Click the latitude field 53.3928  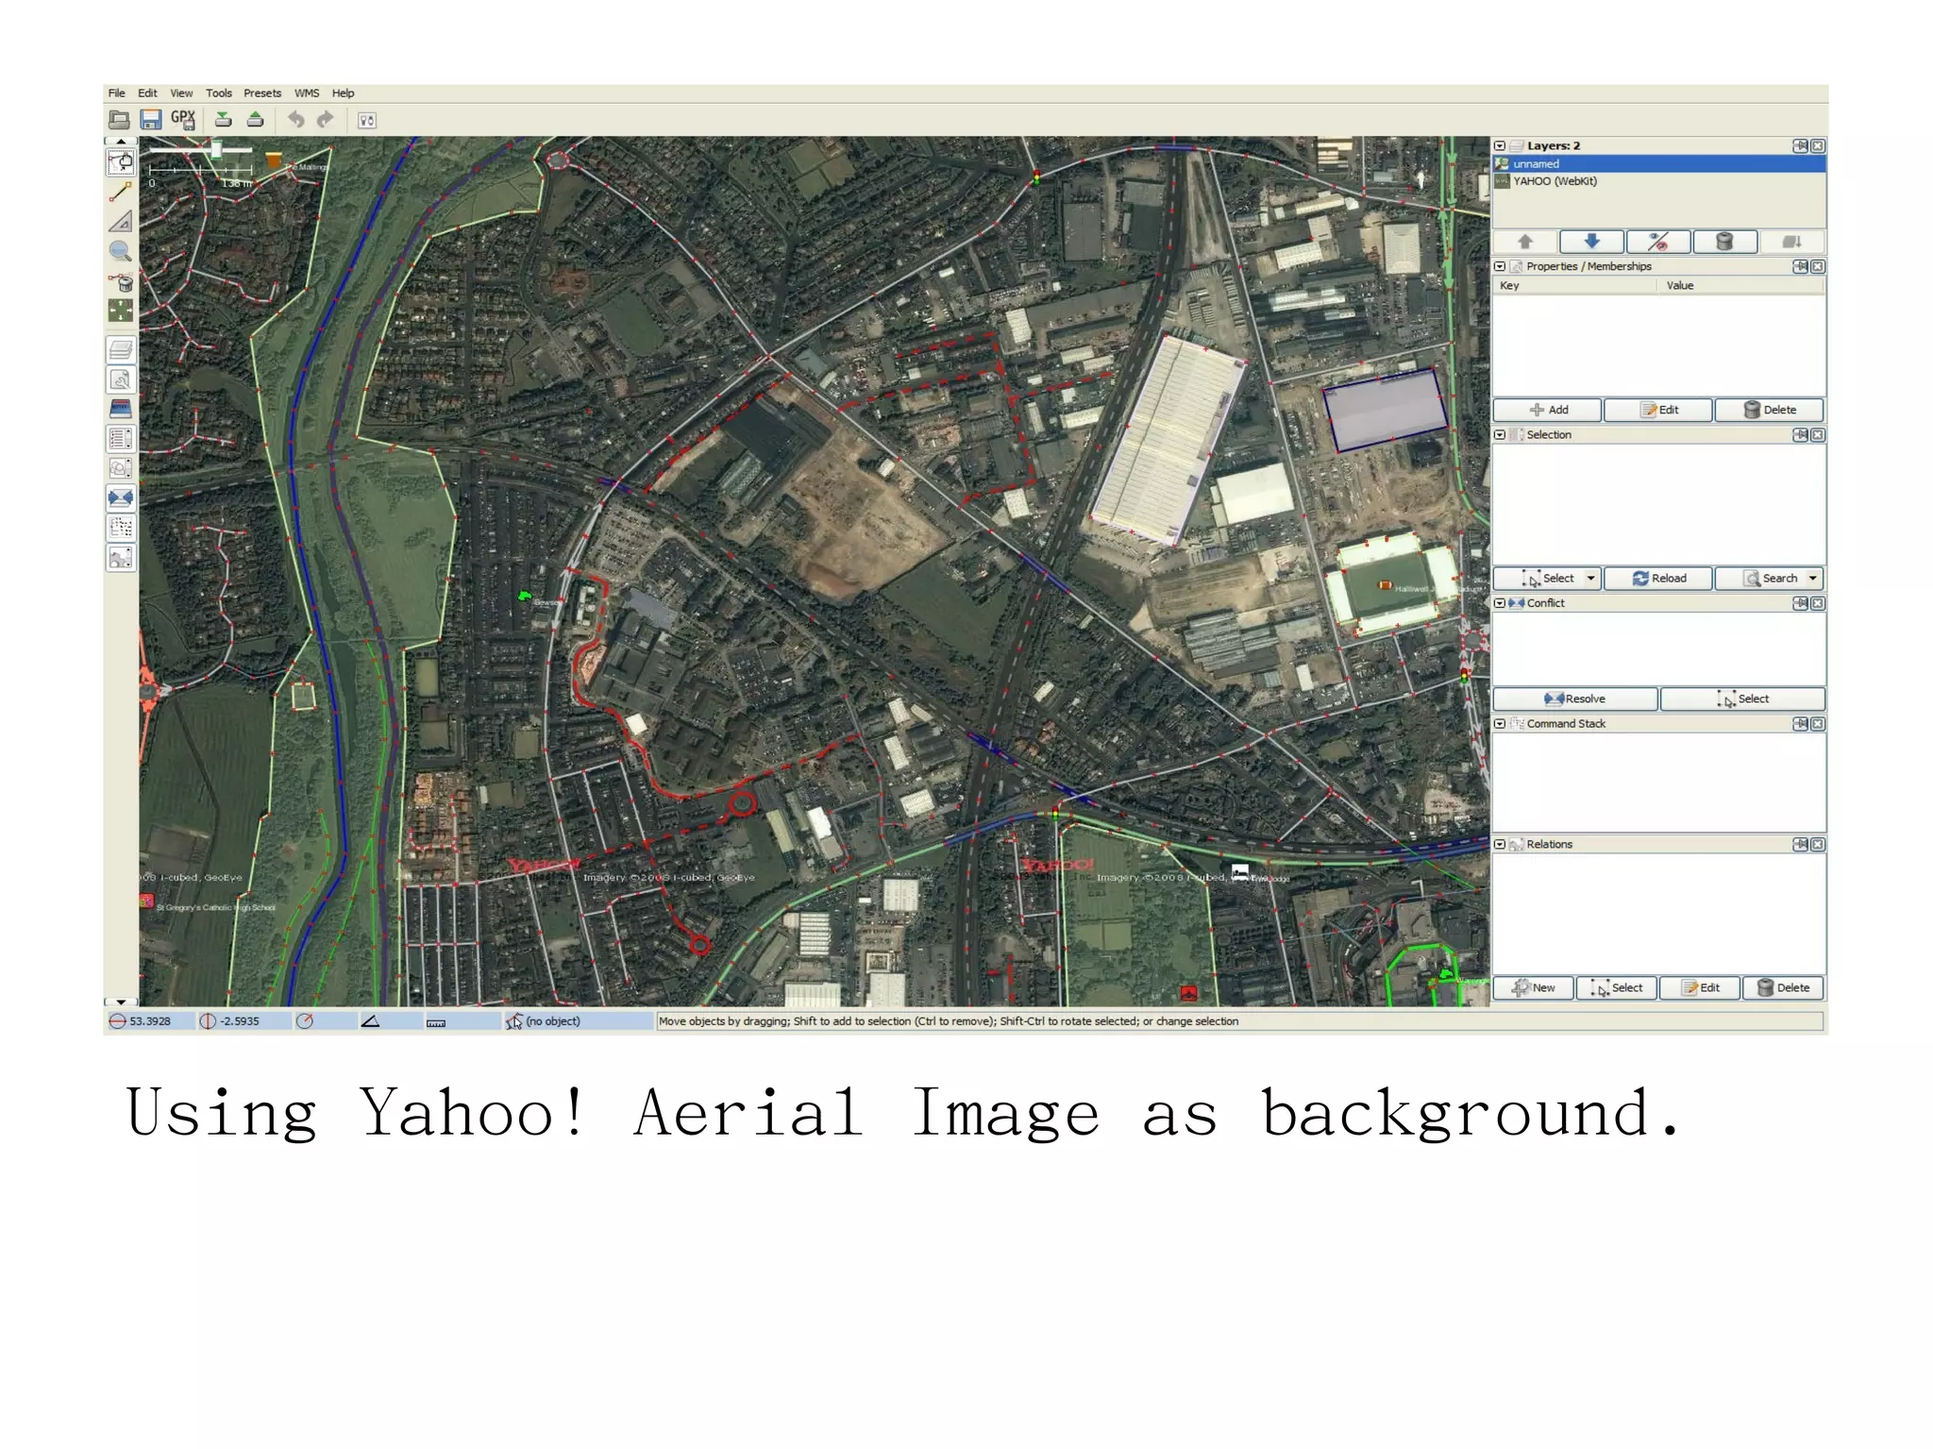(151, 1021)
